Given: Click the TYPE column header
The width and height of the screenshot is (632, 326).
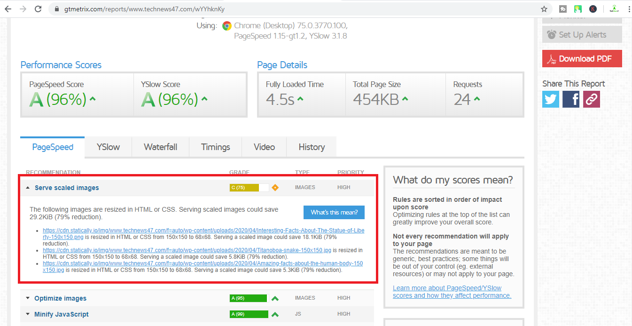Looking at the screenshot, I should tap(302, 173).
